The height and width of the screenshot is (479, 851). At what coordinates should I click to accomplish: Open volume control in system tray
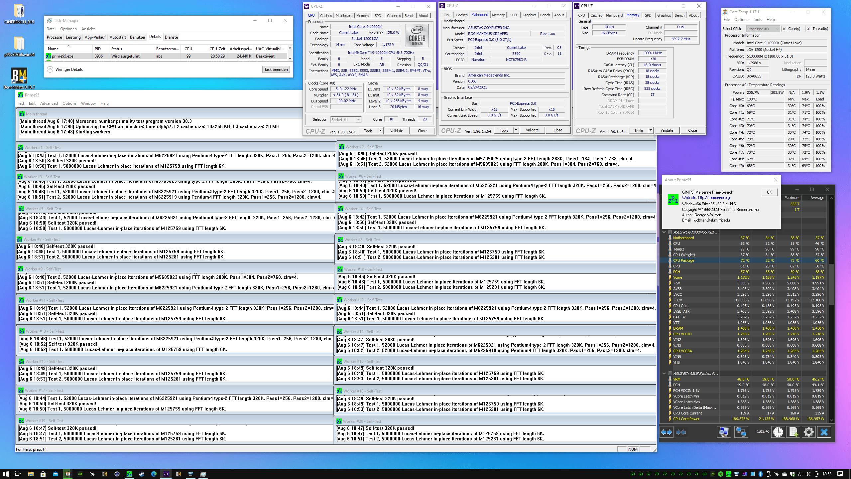pyautogui.click(x=808, y=474)
